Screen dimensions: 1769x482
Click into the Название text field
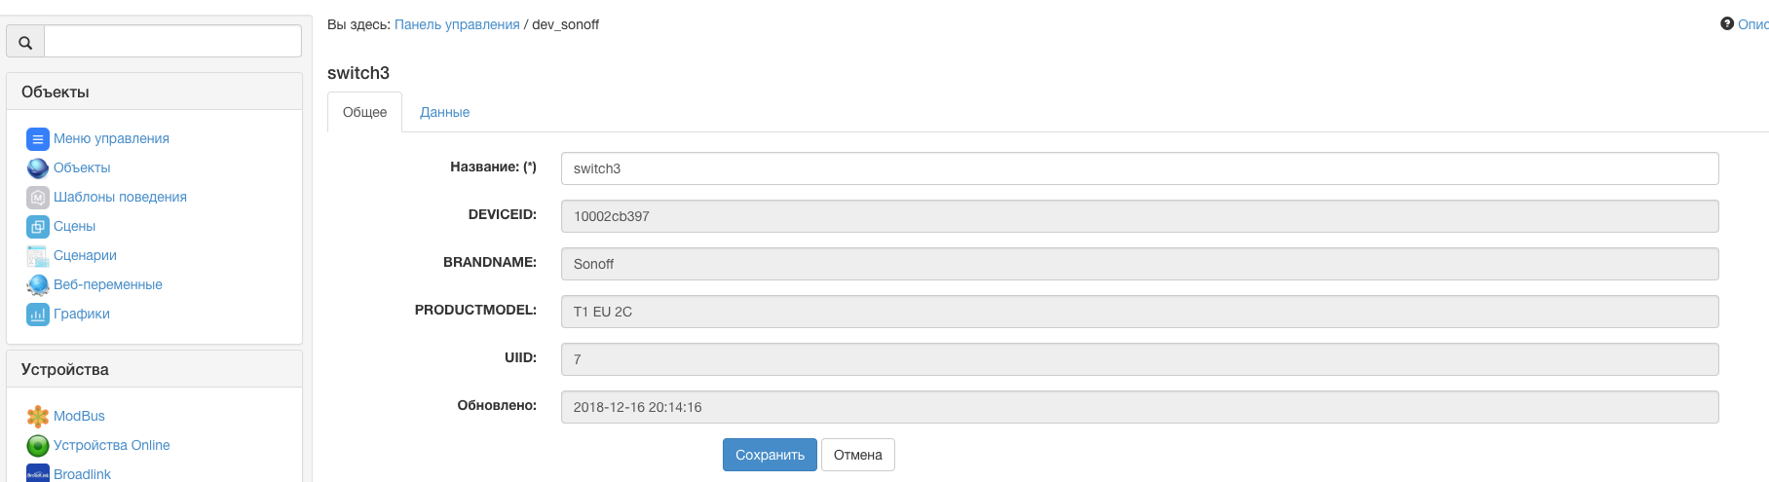pos(1139,168)
